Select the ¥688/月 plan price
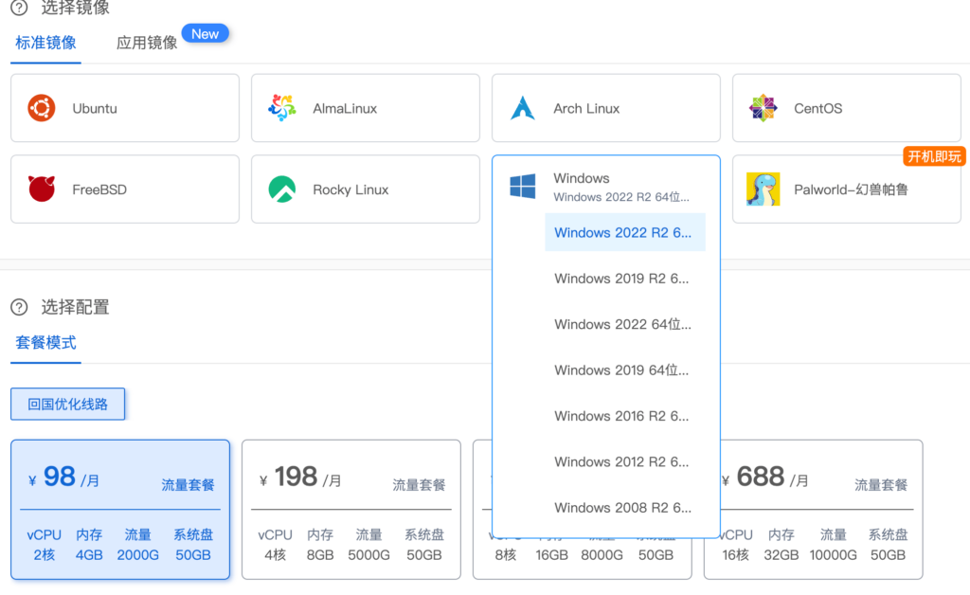970x595 pixels. pyautogui.click(x=764, y=478)
